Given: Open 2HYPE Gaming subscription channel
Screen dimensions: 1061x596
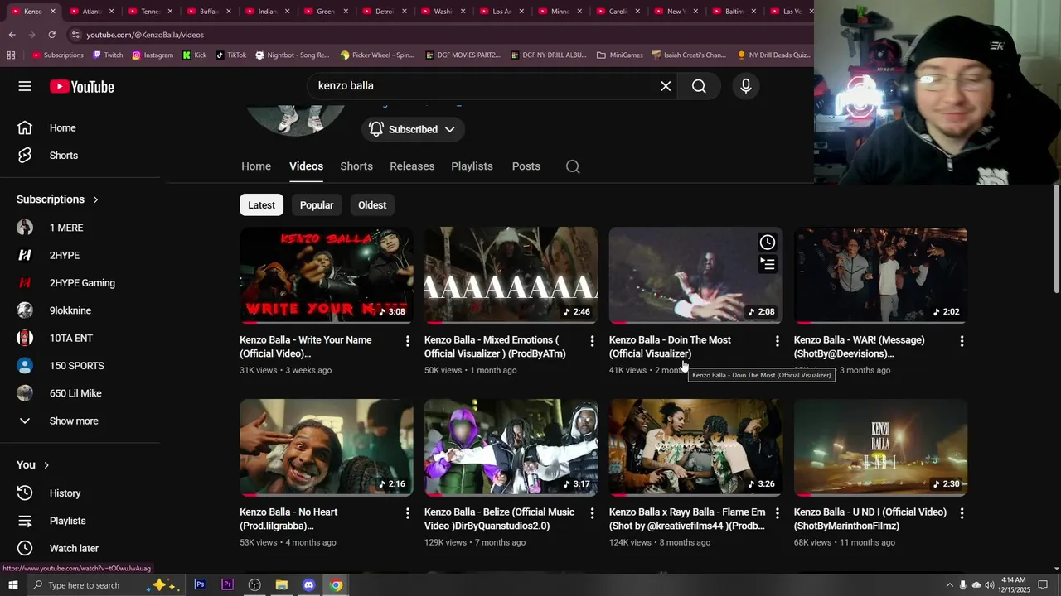Looking at the screenshot, I should [80, 283].
